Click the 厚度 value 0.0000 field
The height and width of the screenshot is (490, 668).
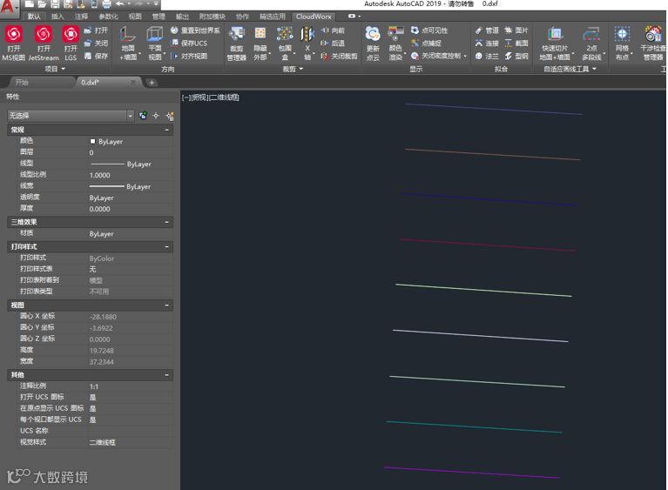click(x=131, y=209)
